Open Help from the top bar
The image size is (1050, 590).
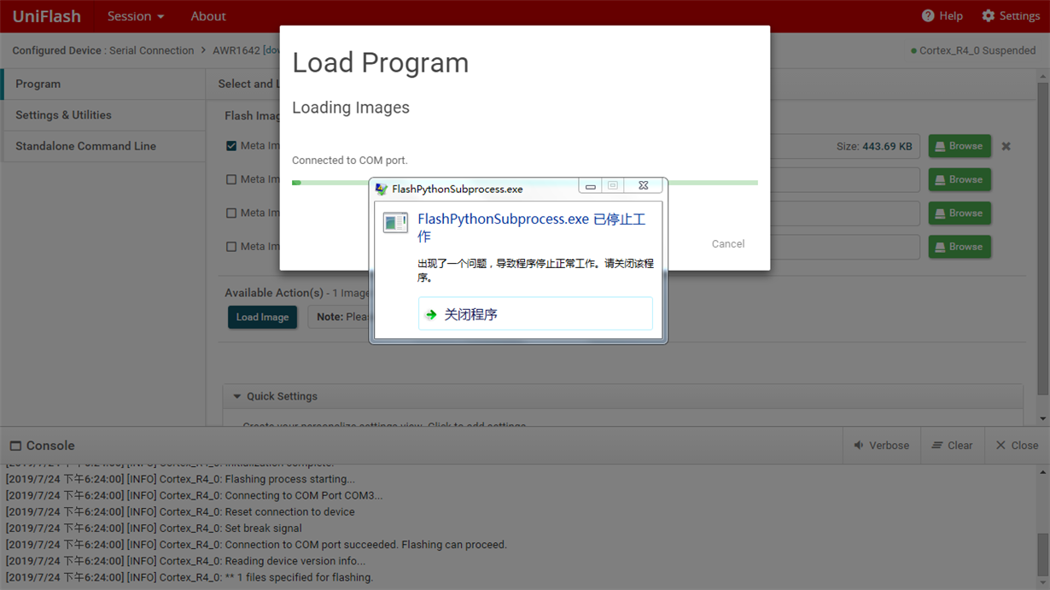pyautogui.click(x=942, y=16)
